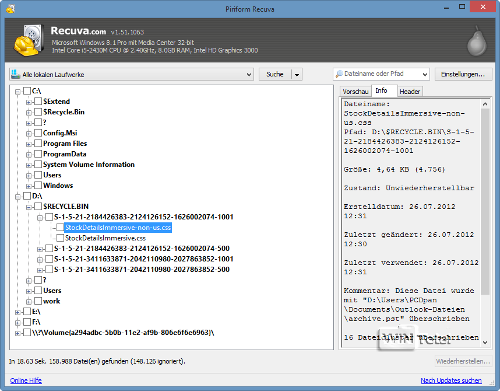Click the Recuva hard hat logo icon
500x391 pixels.
click(27, 40)
